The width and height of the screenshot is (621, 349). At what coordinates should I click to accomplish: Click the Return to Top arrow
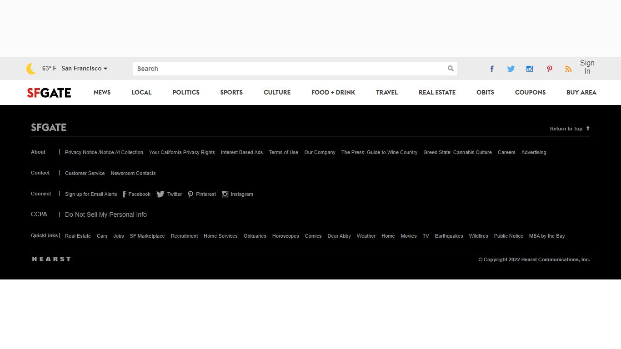tap(588, 128)
